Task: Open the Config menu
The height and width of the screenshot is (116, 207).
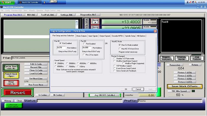Action: pyautogui.click(x=7, y=10)
